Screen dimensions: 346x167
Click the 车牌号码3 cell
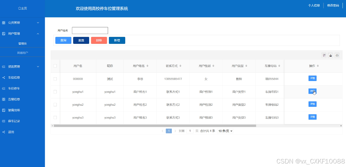pyautogui.click(x=272, y=118)
